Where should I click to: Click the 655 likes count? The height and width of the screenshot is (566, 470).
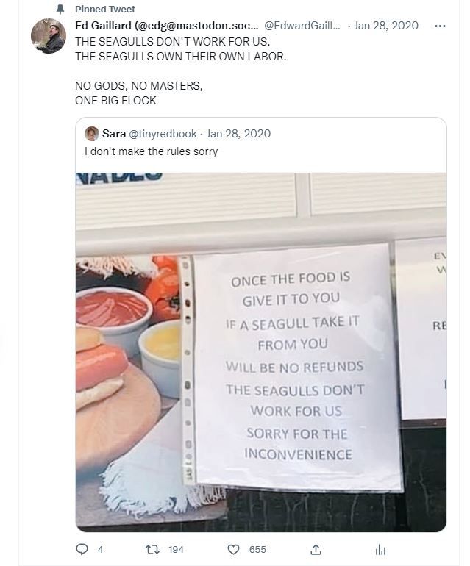coord(257,549)
